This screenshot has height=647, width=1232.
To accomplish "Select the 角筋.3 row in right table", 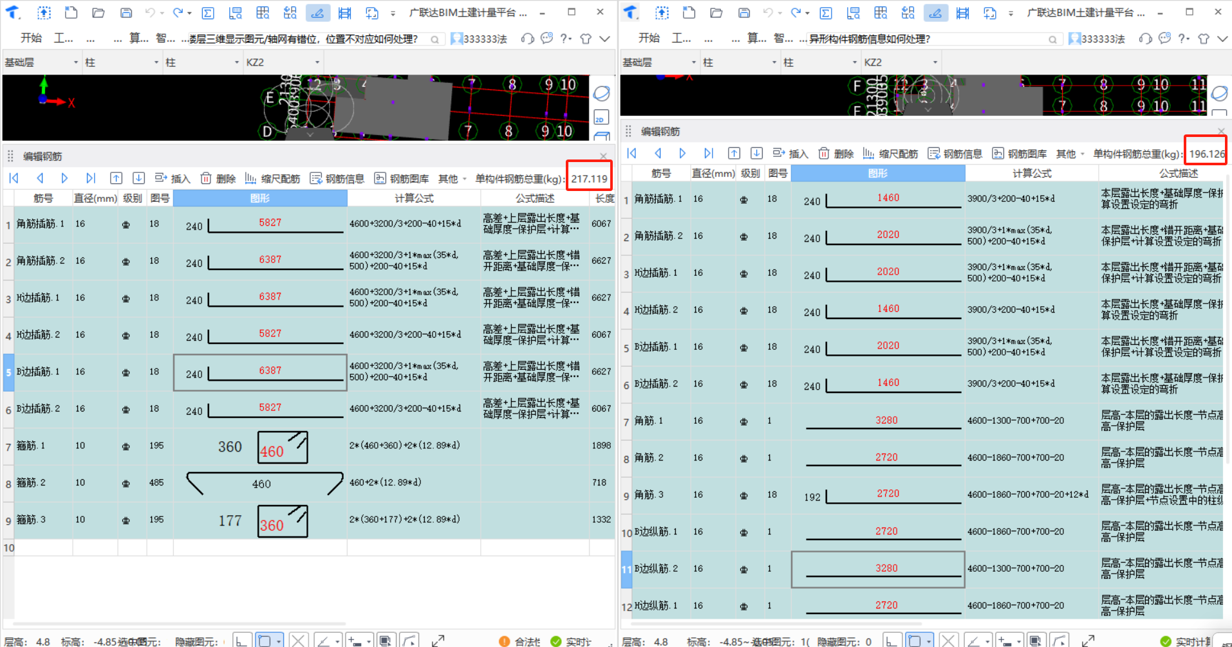I will pos(922,495).
